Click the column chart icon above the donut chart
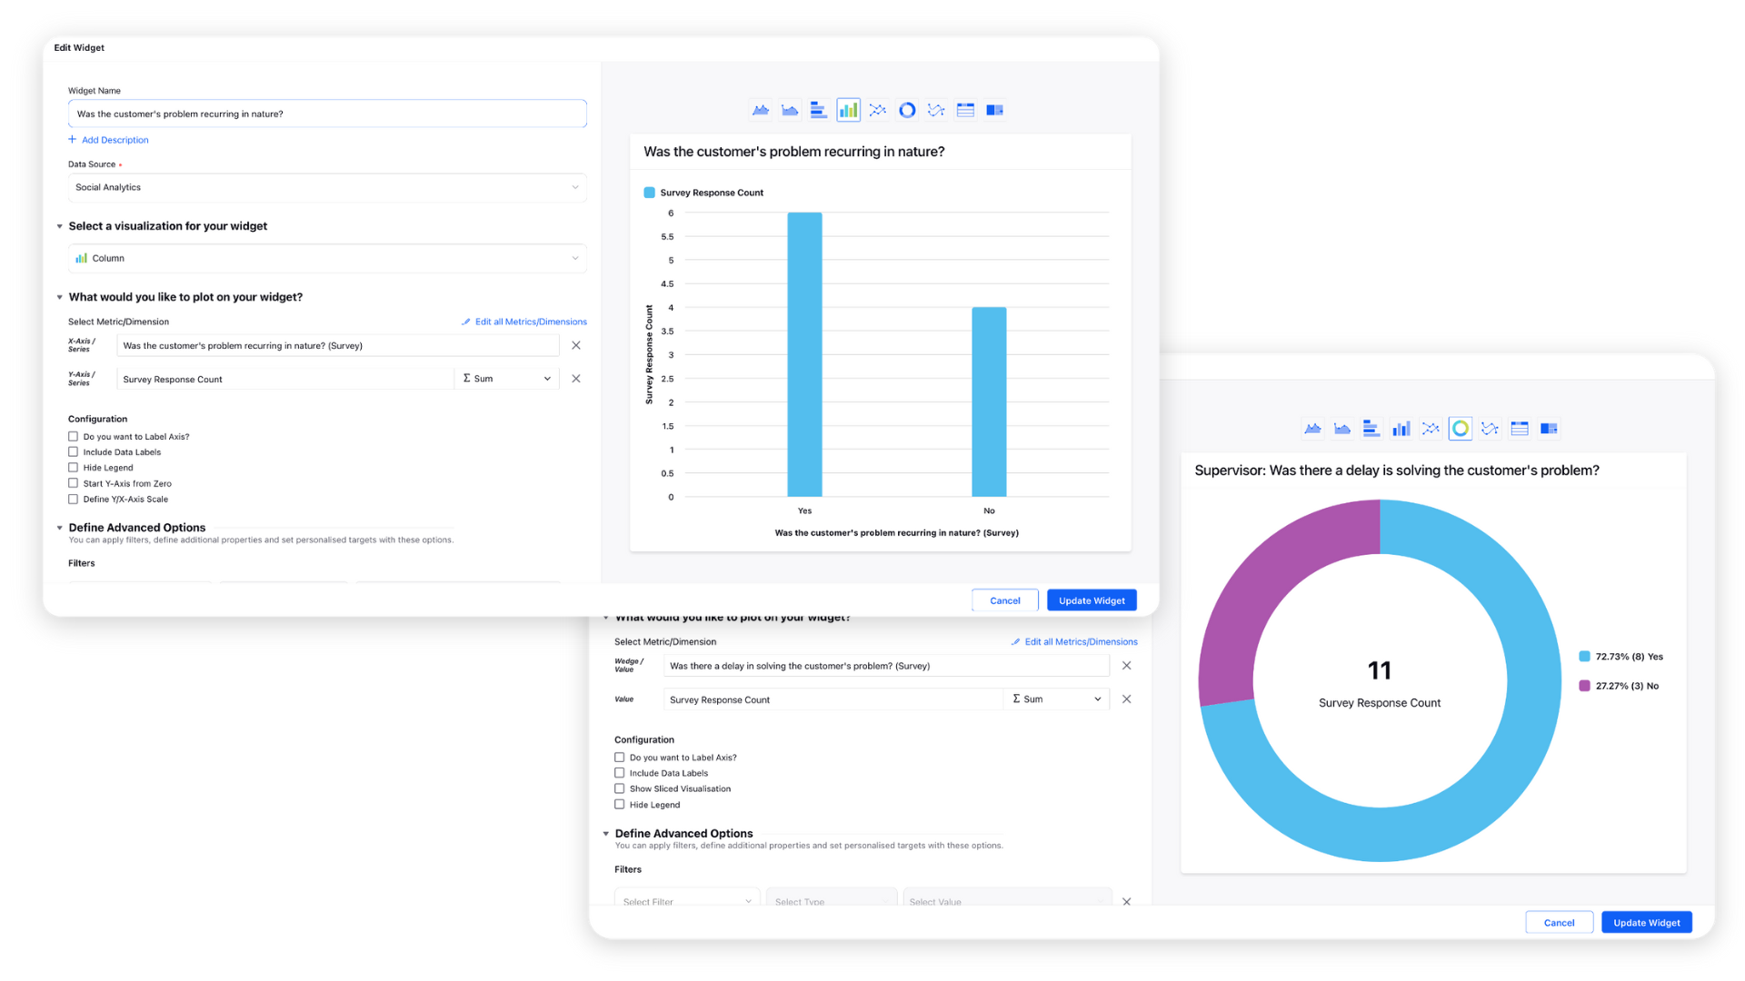This screenshot has width=1745, height=981. pyautogui.click(x=1401, y=429)
